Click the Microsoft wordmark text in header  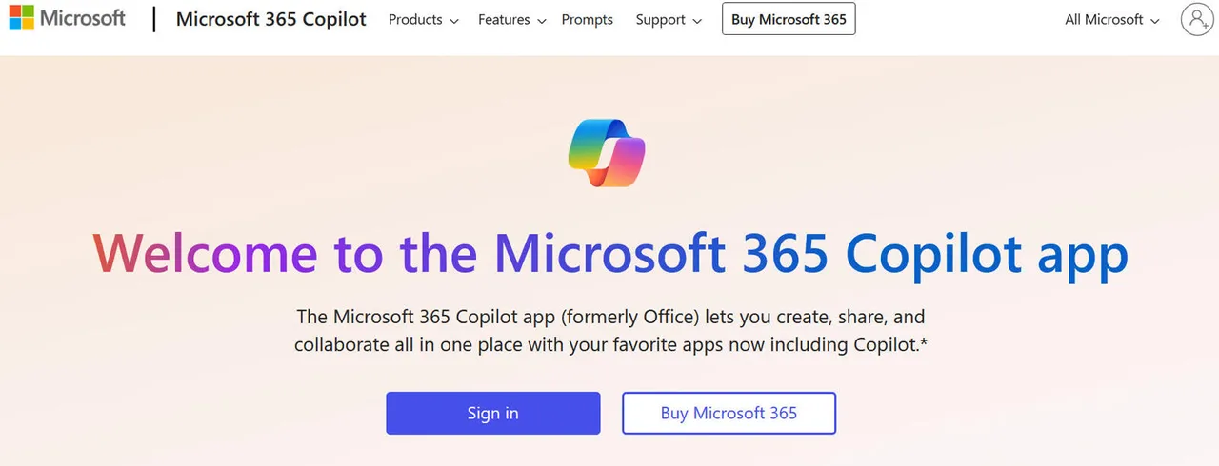pyautogui.click(x=83, y=18)
